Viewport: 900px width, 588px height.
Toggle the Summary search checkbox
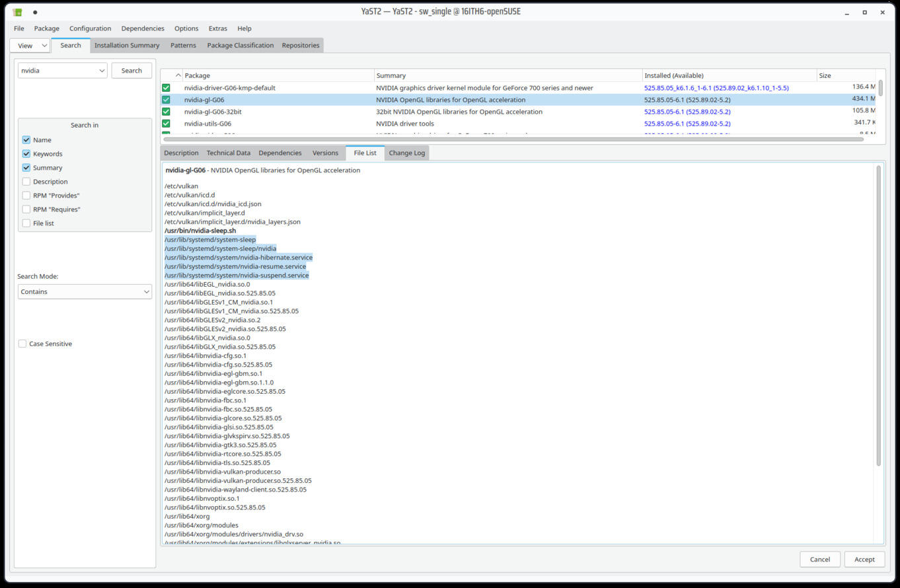click(x=26, y=168)
